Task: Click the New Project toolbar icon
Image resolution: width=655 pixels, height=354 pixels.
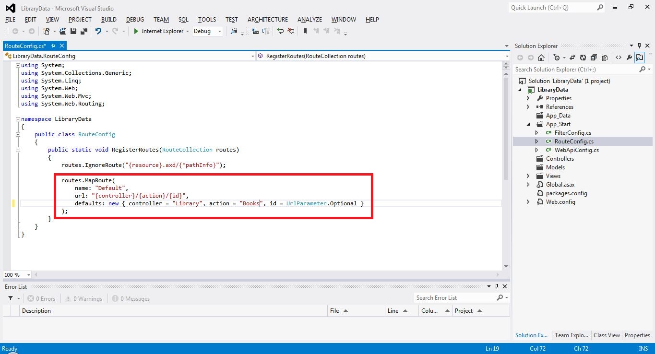Action: [x=47, y=31]
